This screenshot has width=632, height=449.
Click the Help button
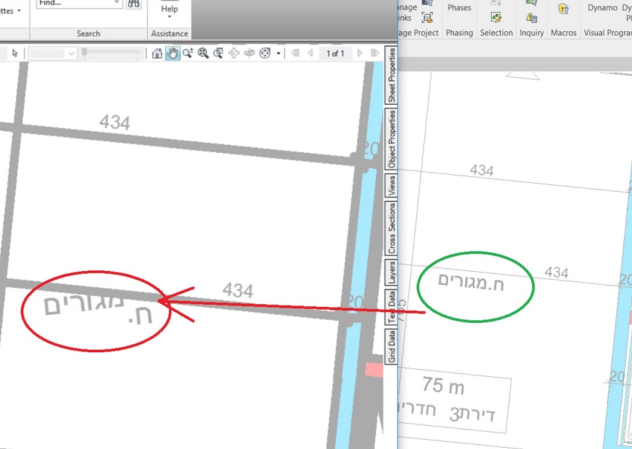point(169,10)
